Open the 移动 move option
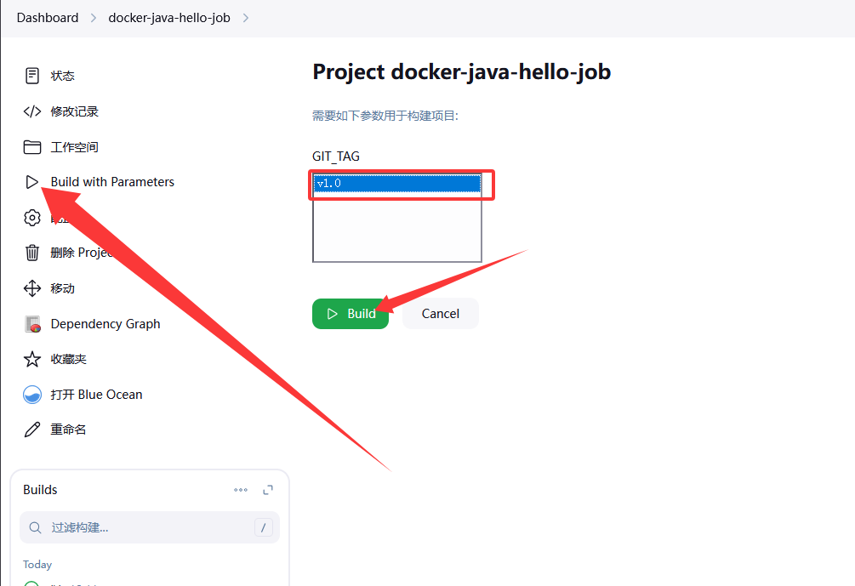The height and width of the screenshot is (586, 855). [x=63, y=288]
